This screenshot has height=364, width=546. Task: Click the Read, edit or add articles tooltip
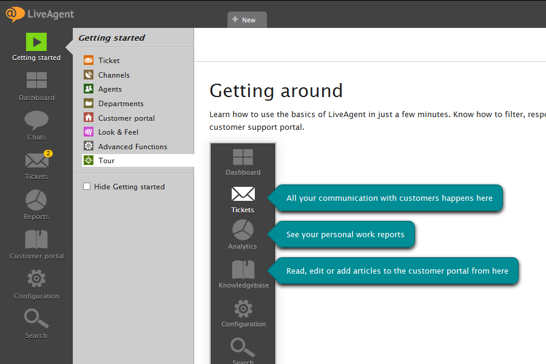click(393, 271)
